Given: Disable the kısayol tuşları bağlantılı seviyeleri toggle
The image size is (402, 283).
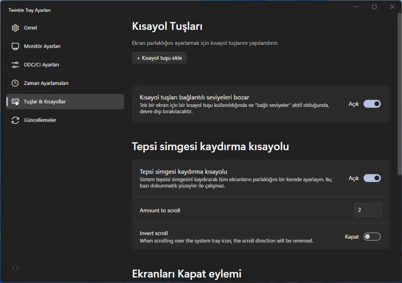Looking at the screenshot, I should click(371, 104).
